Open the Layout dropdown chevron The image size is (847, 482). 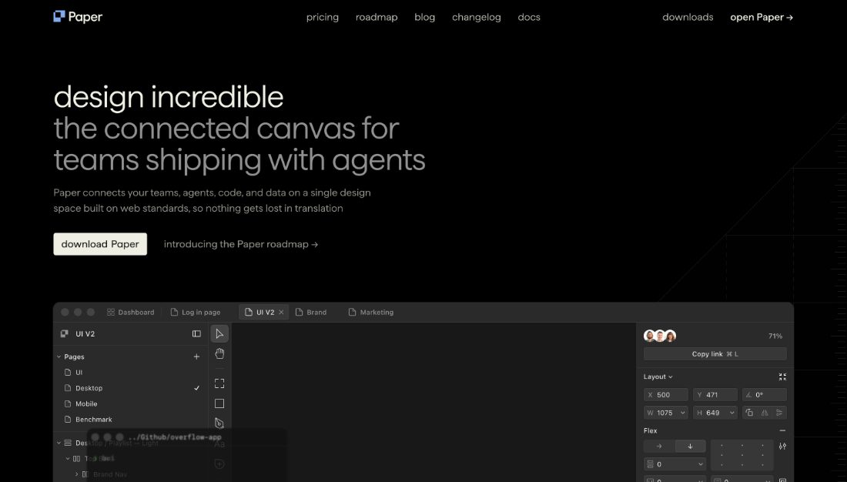pyautogui.click(x=671, y=377)
